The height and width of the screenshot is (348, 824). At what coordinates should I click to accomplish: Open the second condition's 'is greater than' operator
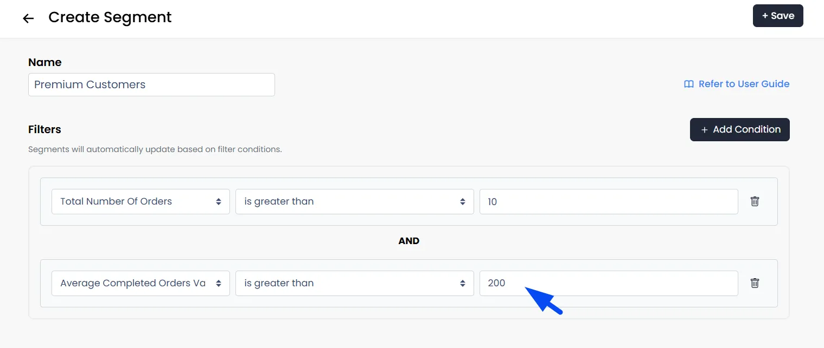pos(355,283)
